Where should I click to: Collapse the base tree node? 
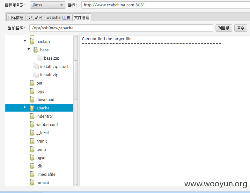pyautogui.click(x=29, y=49)
